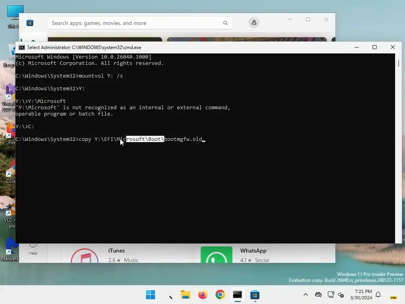Click the 'operable program or batch file.' line

point(64,114)
